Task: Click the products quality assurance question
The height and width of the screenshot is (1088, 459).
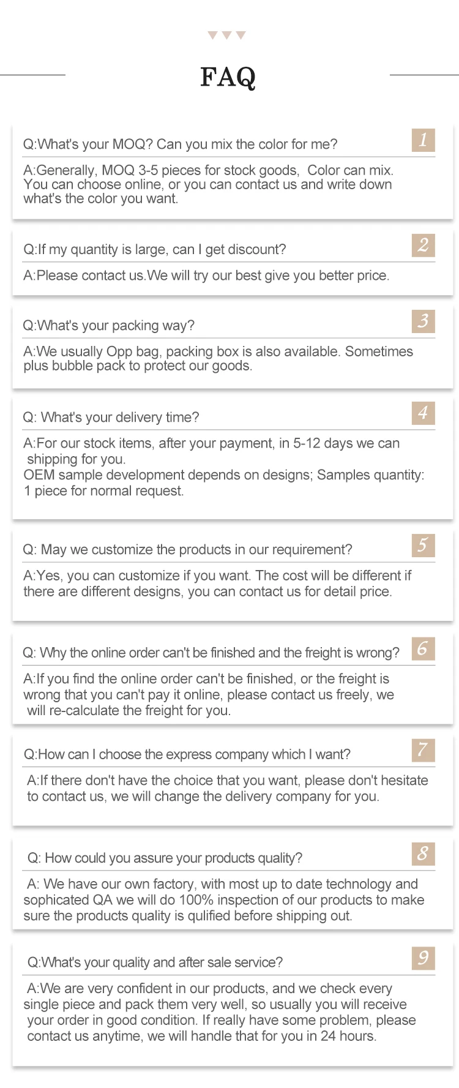Action: [165, 858]
